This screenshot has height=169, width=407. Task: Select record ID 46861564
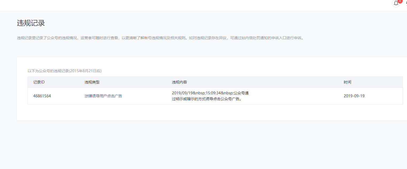click(x=42, y=96)
